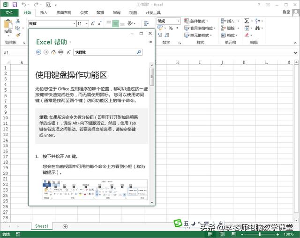Viewport: 300px width, 238px height.
Task: Add a new worksheet
Action: [x=65, y=227]
